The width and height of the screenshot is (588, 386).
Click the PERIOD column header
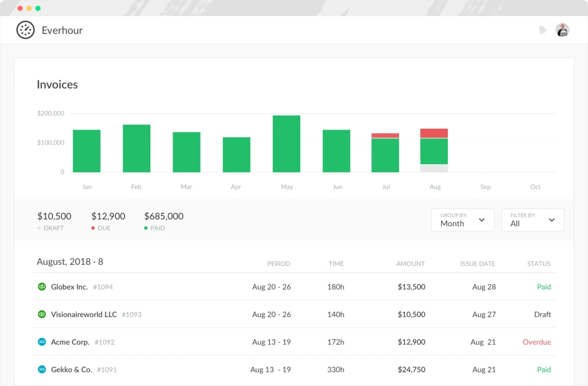[278, 264]
